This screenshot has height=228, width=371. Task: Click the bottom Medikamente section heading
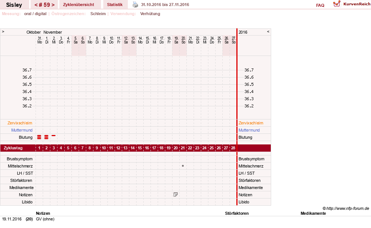coord(313,213)
